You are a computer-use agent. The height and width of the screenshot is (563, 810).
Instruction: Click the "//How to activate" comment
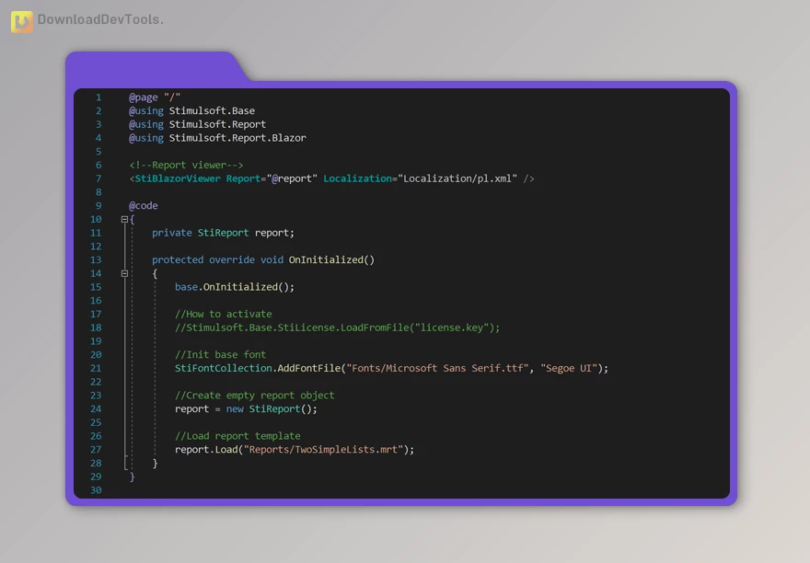[223, 314]
